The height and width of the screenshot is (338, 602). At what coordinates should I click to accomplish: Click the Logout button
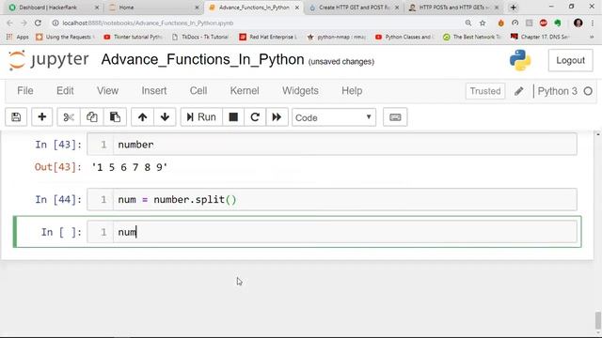(571, 60)
